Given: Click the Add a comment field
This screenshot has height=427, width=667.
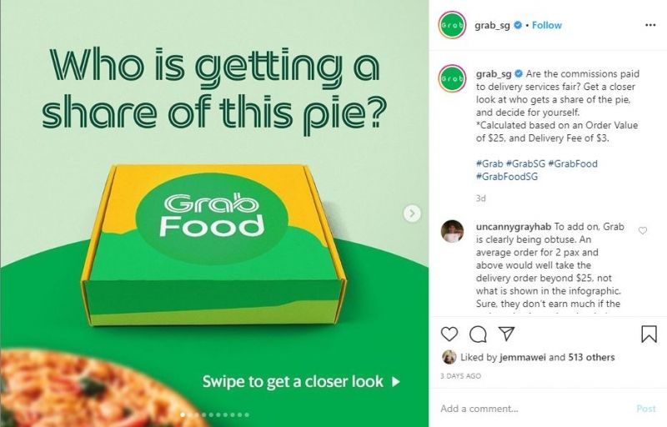Looking at the screenshot, I should pyautogui.click(x=534, y=409).
